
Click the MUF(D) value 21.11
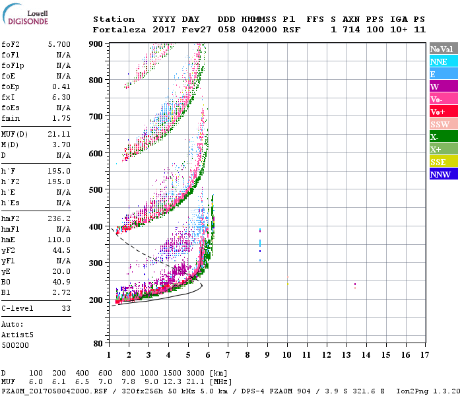click(x=59, y=134)
